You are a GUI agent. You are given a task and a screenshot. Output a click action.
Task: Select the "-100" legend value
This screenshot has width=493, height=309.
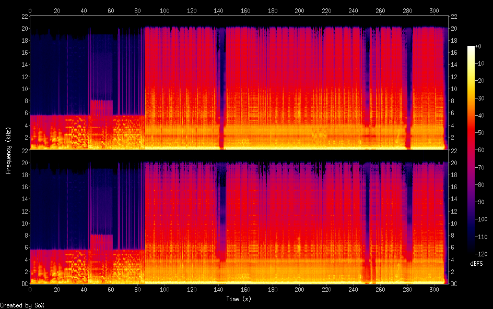(x=481, y=219)
